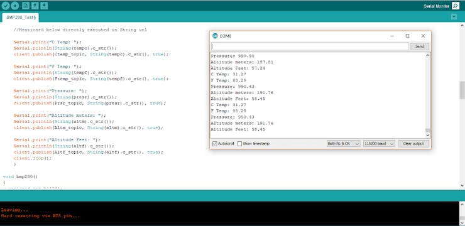Click the Upload arrow icon

15,6
